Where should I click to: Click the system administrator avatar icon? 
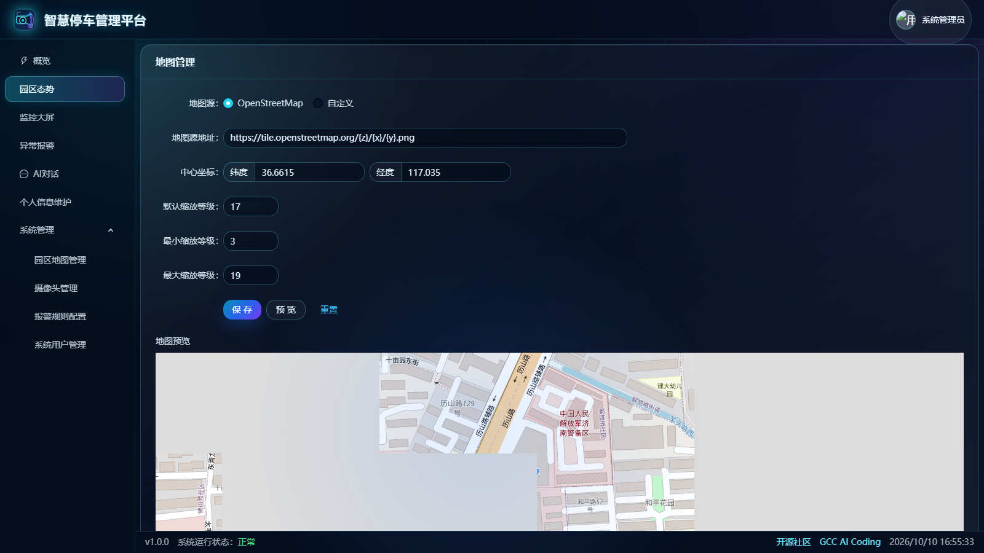click(906, 20)
